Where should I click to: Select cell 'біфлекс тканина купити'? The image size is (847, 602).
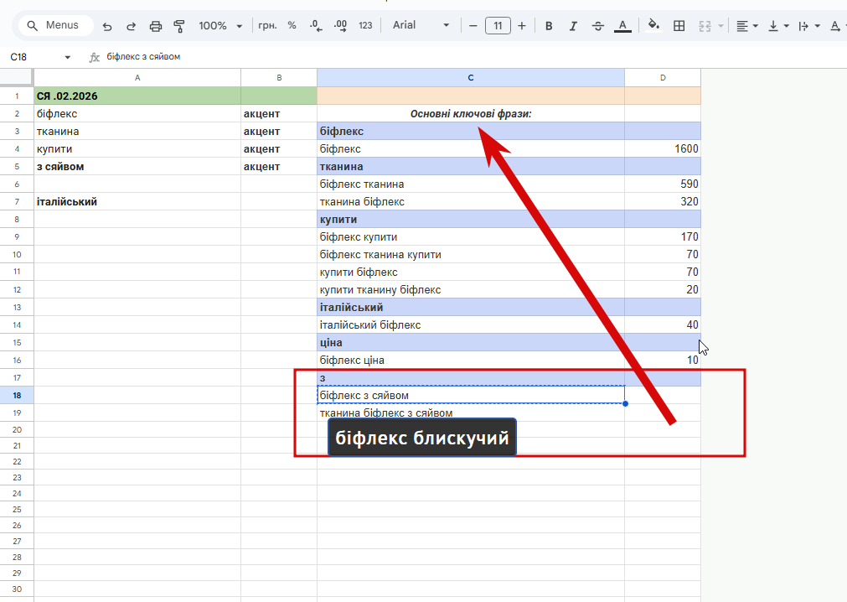[x=471, y=255]
